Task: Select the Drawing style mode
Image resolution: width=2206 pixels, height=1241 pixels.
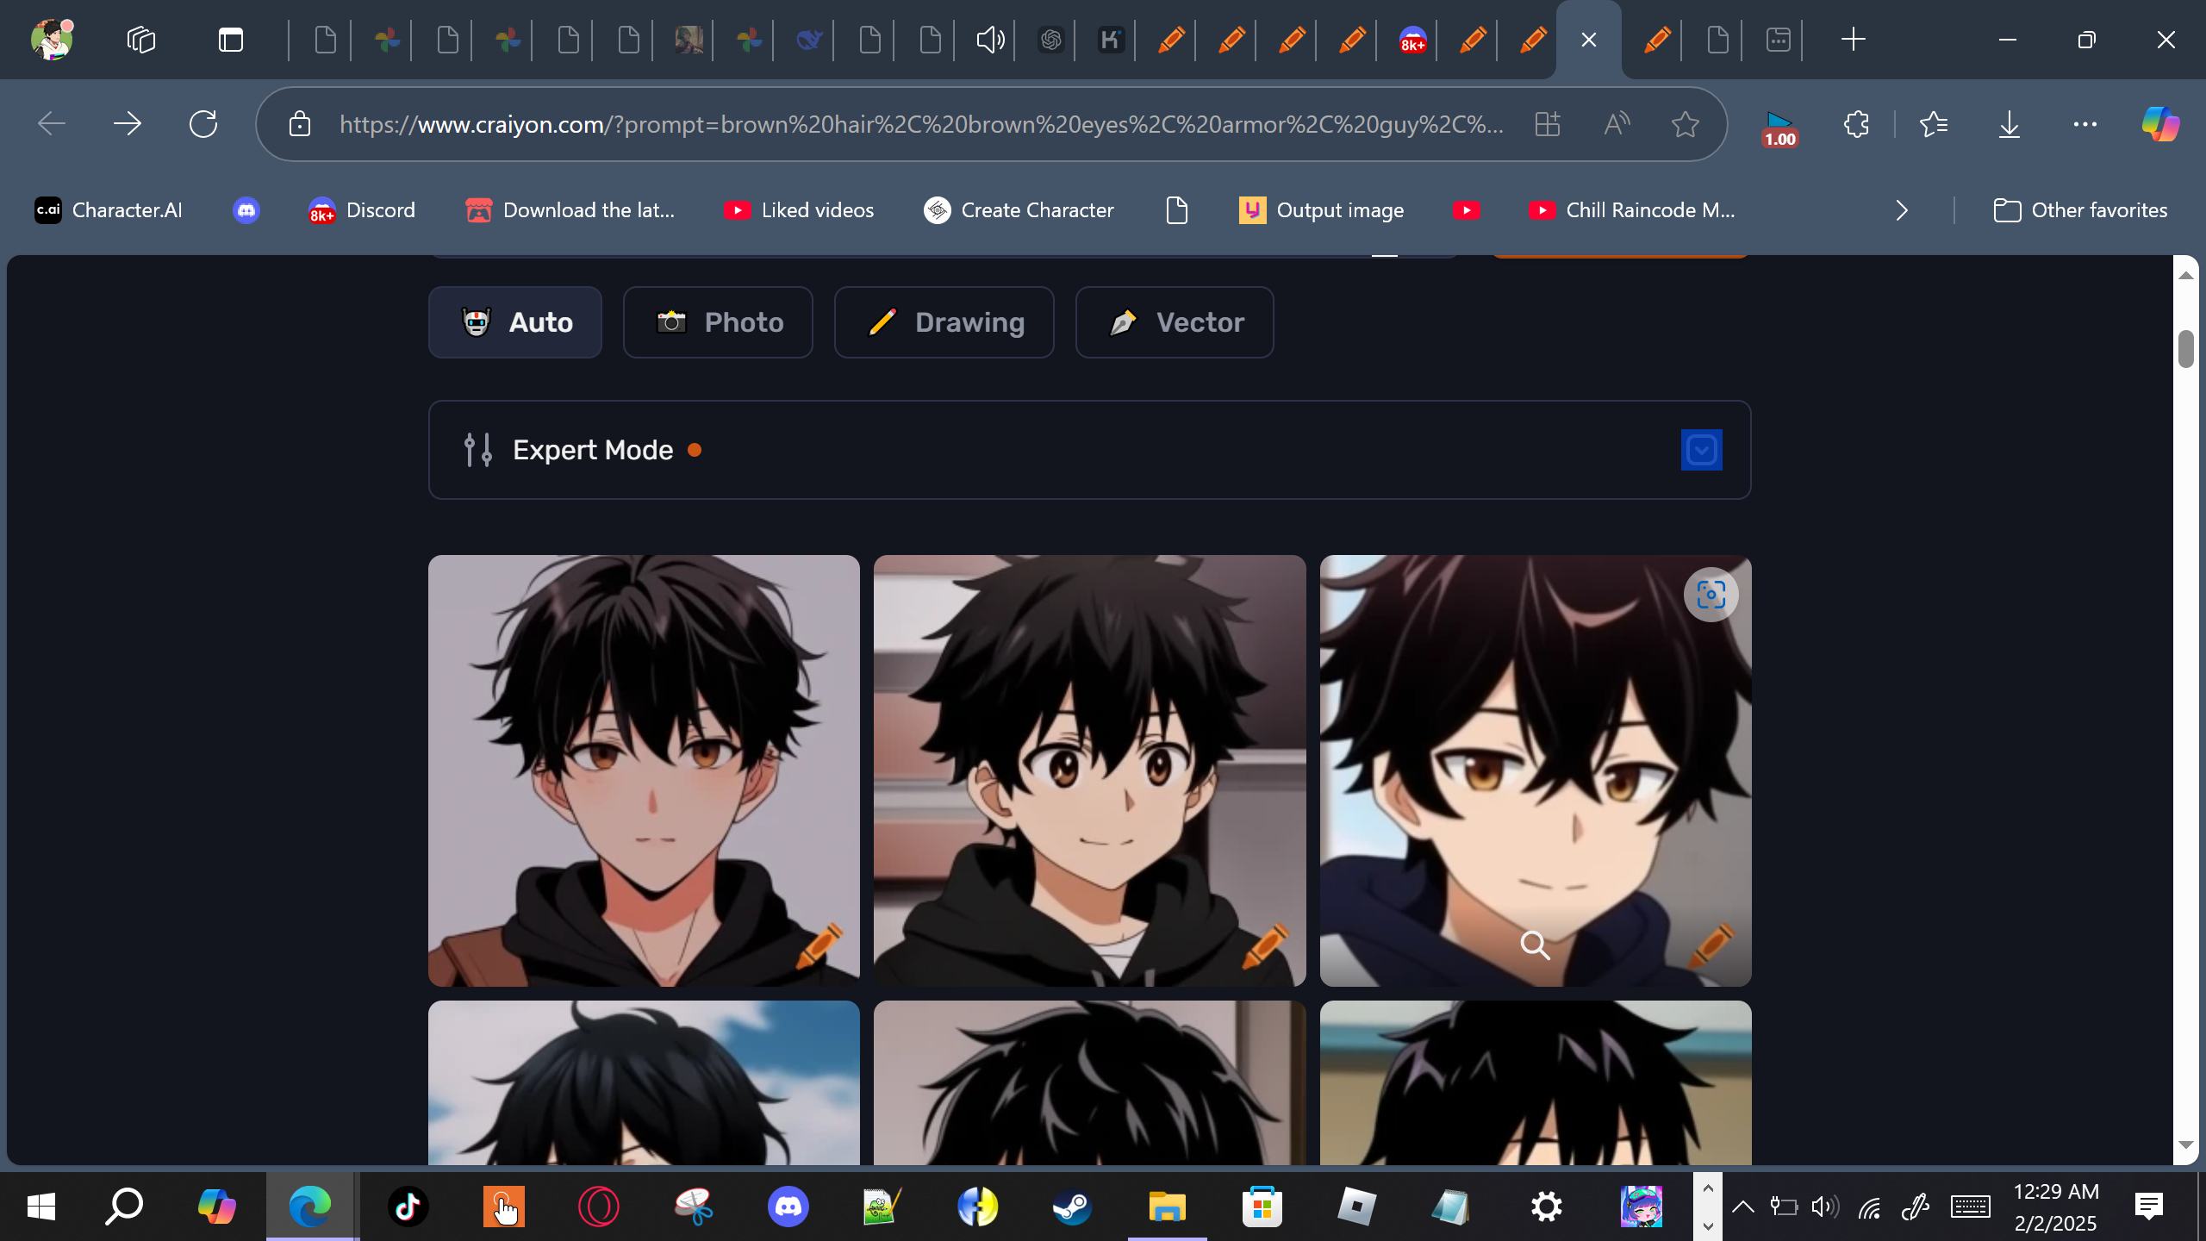Action: [944, 322]
